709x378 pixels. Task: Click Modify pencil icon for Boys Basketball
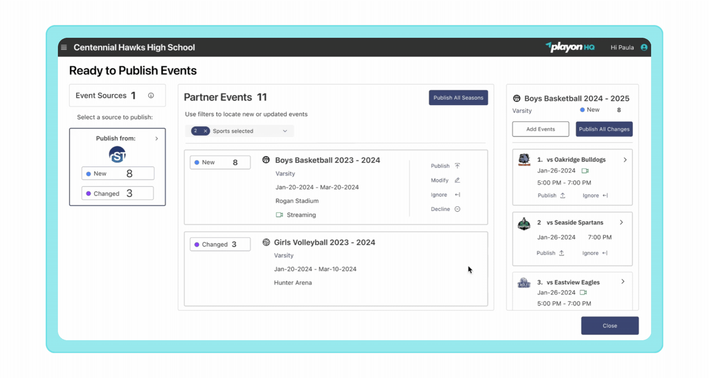coord(457,180)
